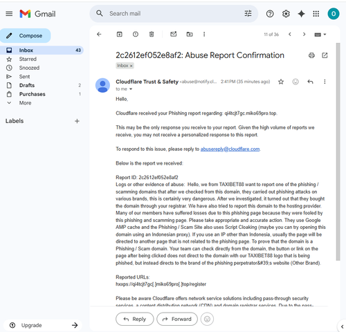Open email in new window icon
Screen dimensions: 346x332
coord(325,55)
